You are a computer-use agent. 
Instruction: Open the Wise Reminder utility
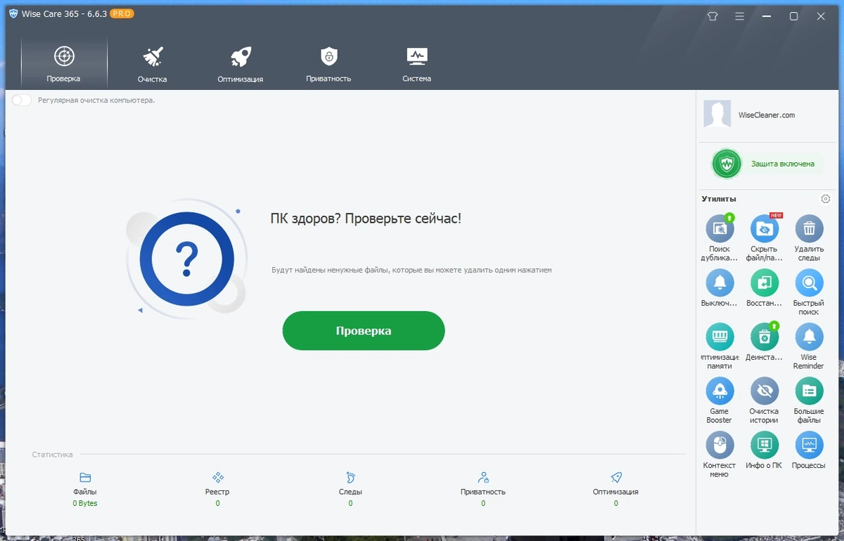pos(809,337)
